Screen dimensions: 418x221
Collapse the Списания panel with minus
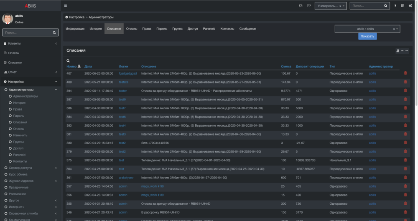(402, 50)
